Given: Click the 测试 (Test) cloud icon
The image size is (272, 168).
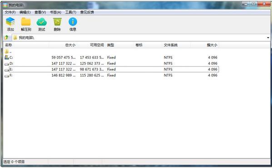Looking at the screenshot, I should point(41,22).
